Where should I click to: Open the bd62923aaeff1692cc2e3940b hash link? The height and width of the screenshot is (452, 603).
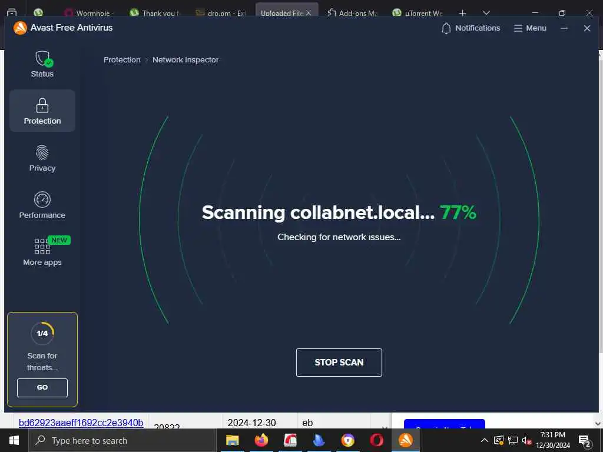[x=81, y=423]
